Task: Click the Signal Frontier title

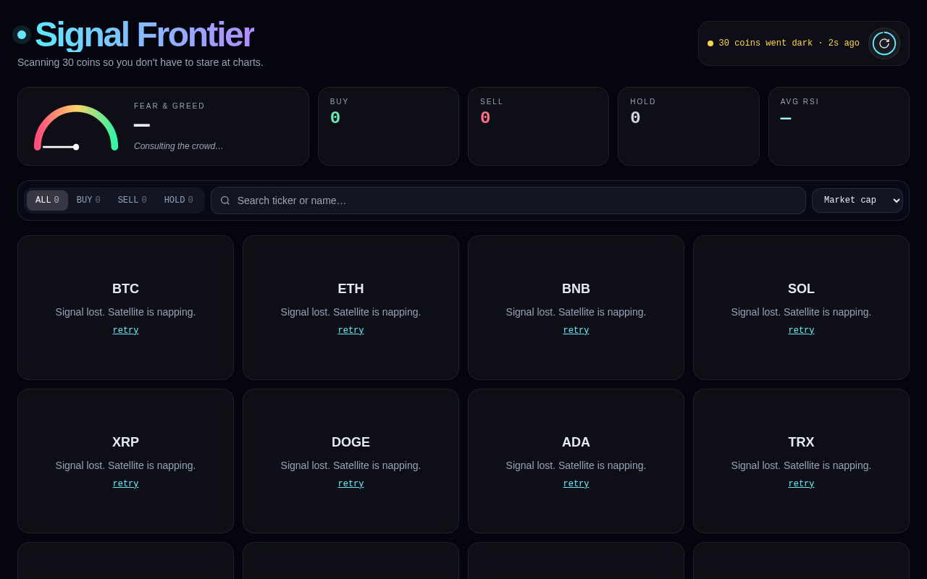Action: pyautogui.click(x=144, y=35)
